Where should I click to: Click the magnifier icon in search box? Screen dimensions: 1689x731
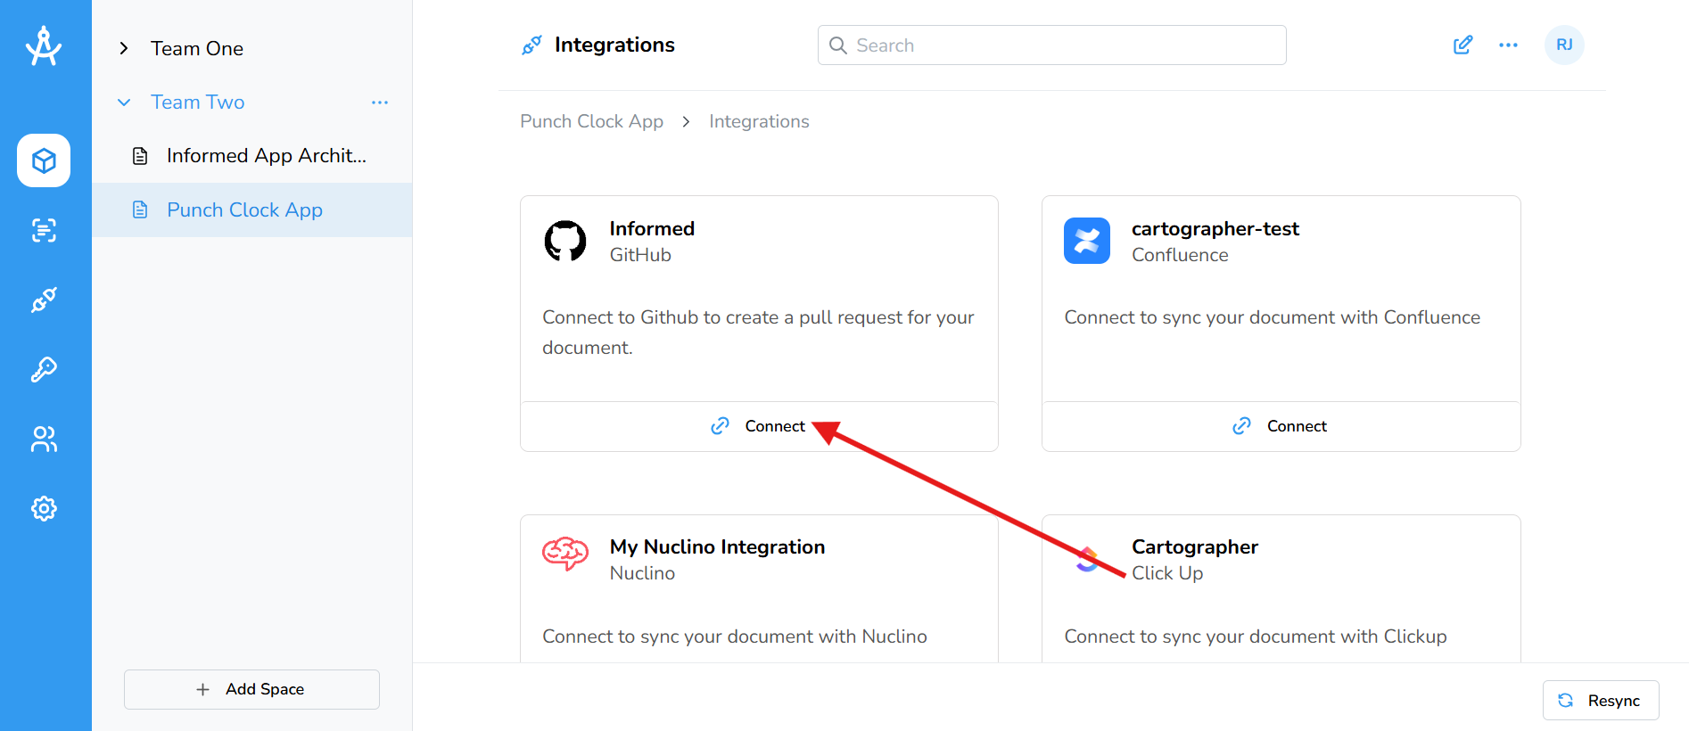837,45
